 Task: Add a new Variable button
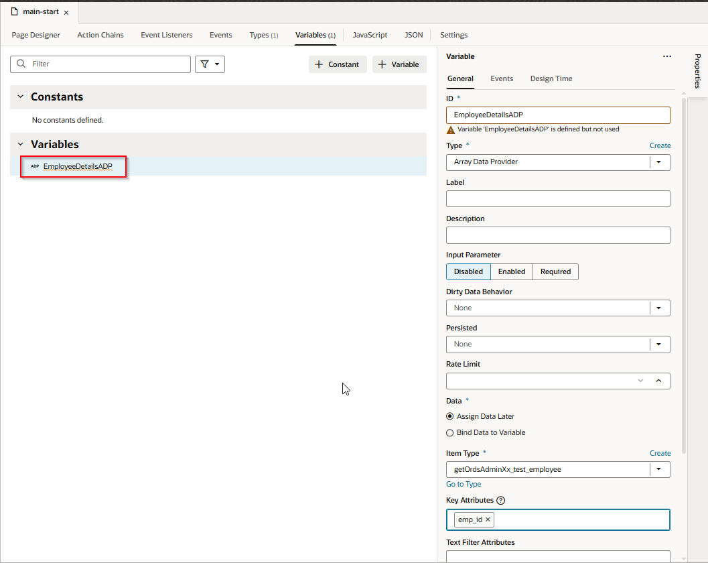399,64
